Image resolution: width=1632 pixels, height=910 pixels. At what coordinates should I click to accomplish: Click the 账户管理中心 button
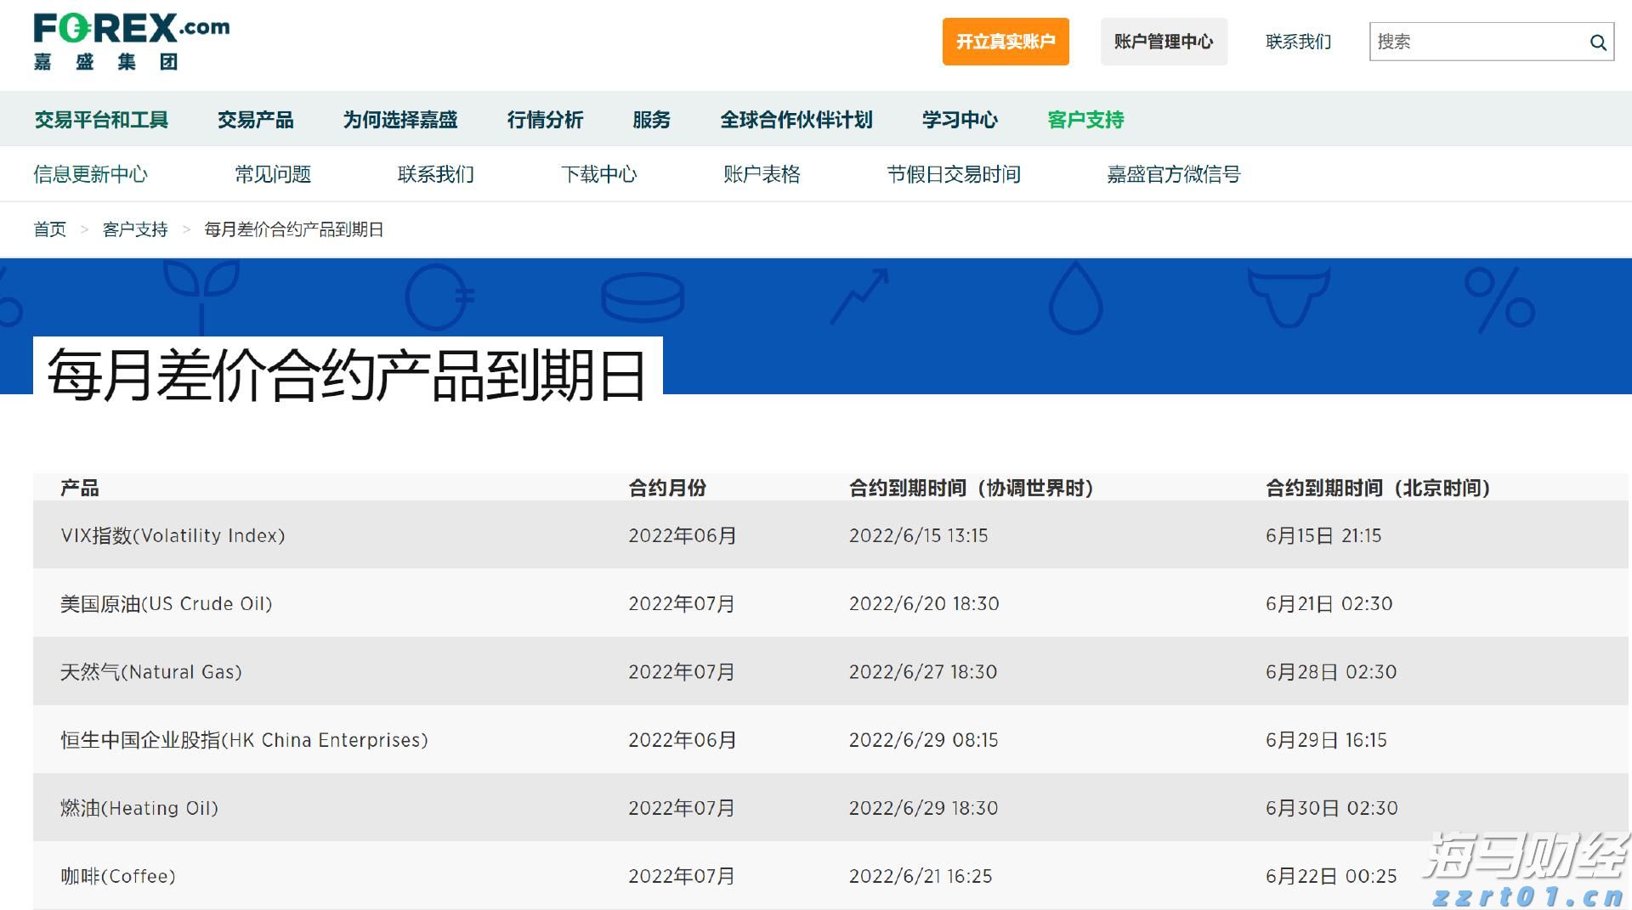[x=1164, y=41]
